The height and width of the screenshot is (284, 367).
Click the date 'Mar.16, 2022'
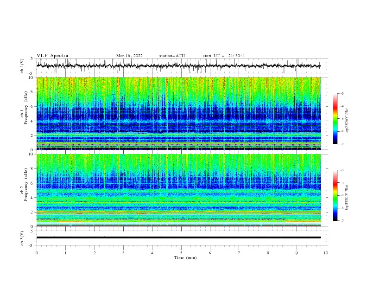click(129, 56)
